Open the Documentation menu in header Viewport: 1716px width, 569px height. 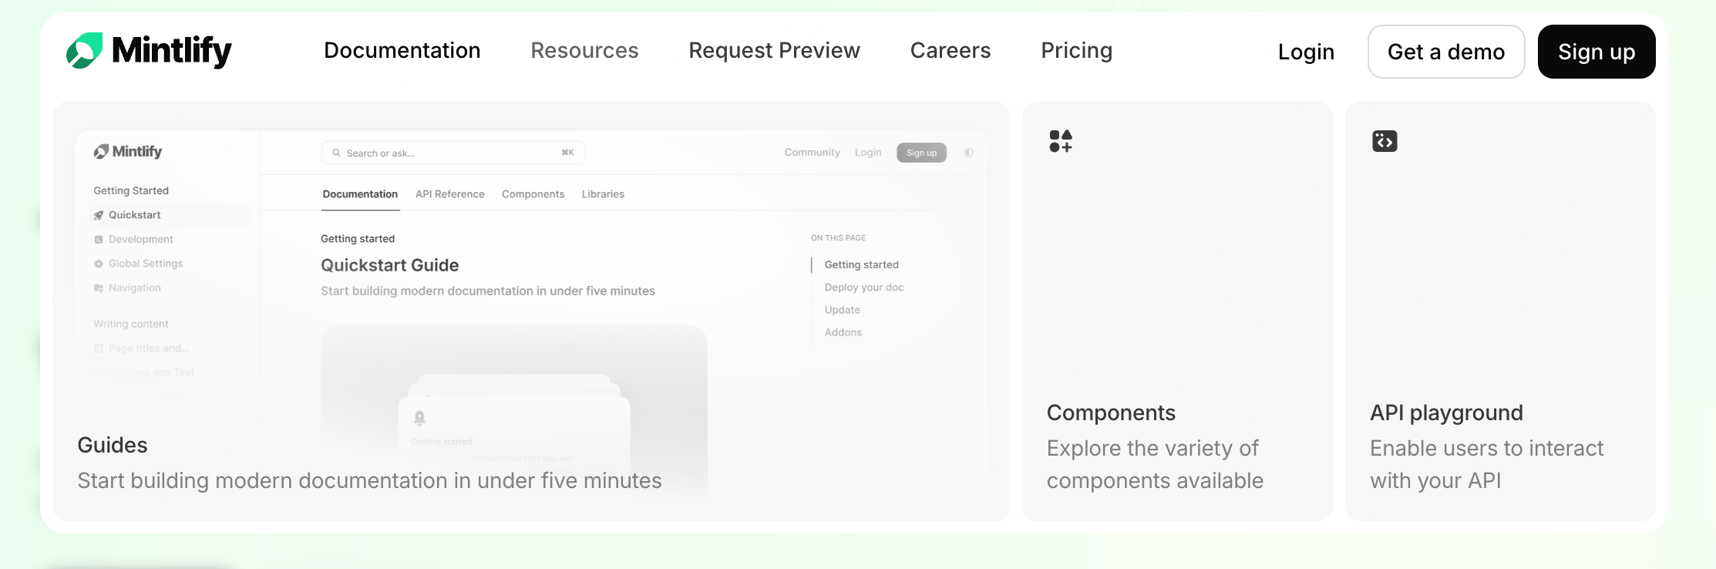[402, 51]
